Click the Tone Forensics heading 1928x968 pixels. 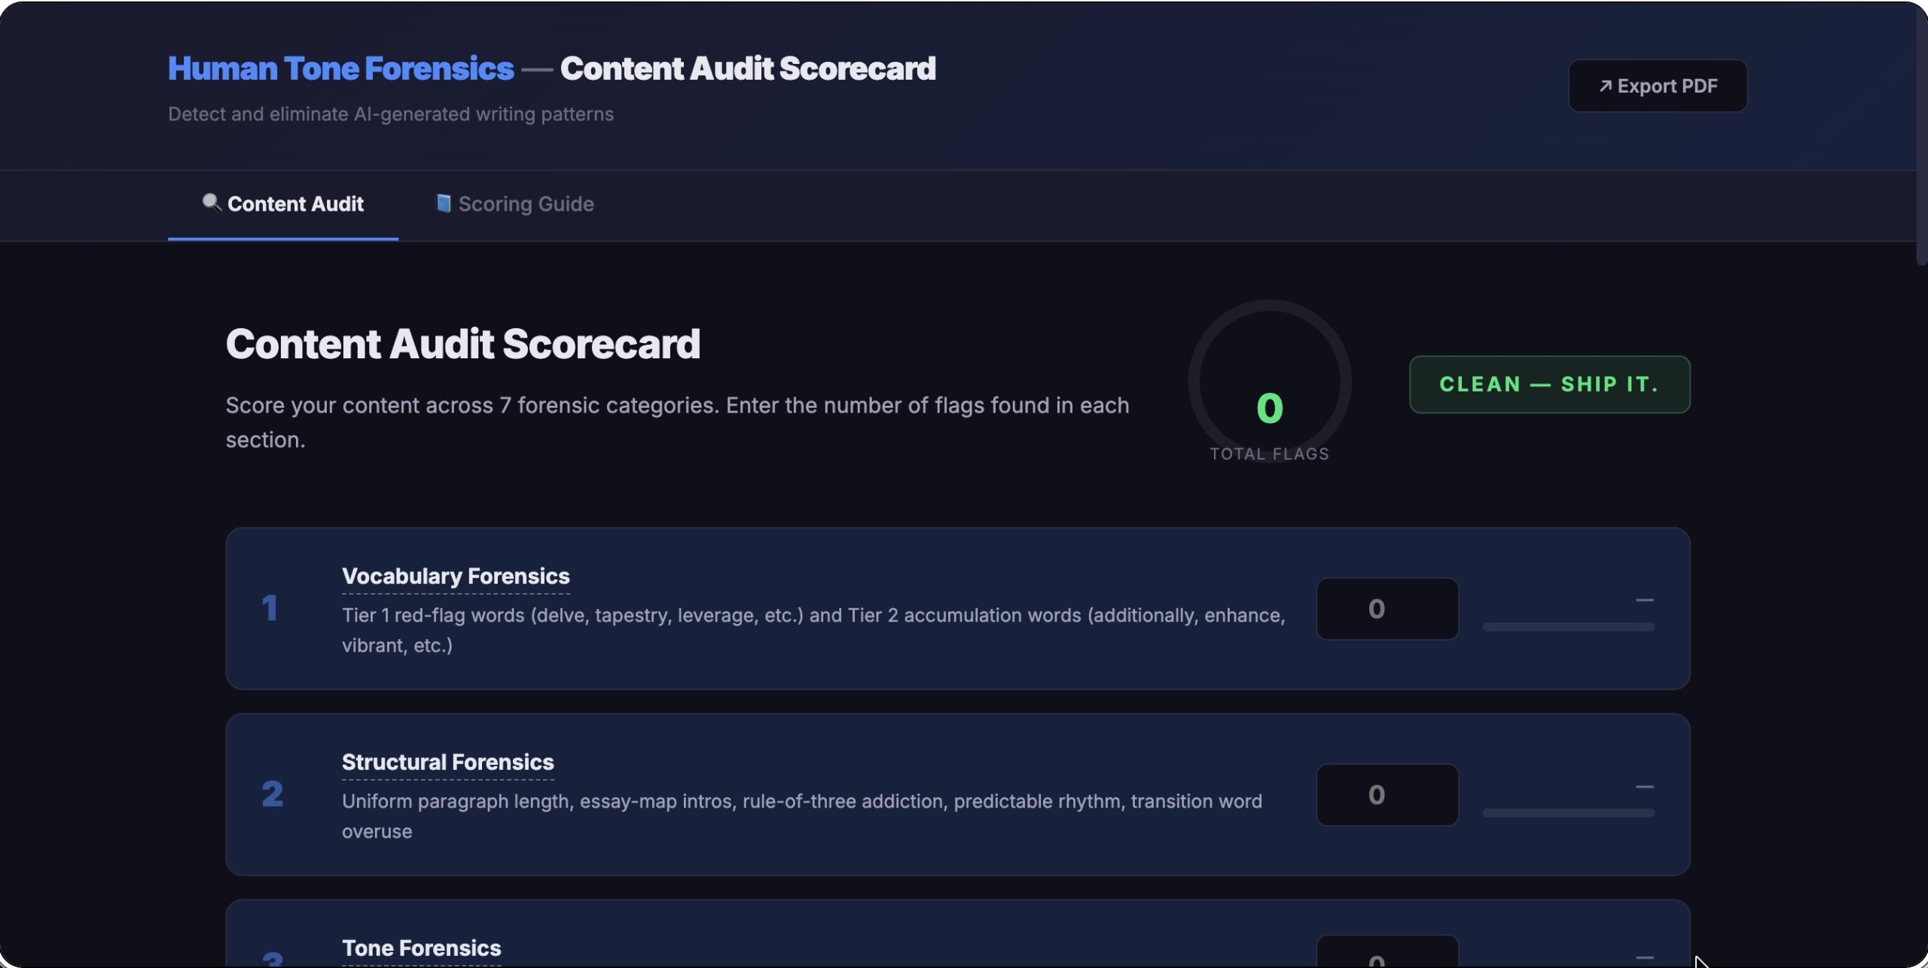click(x=421, y=948)
